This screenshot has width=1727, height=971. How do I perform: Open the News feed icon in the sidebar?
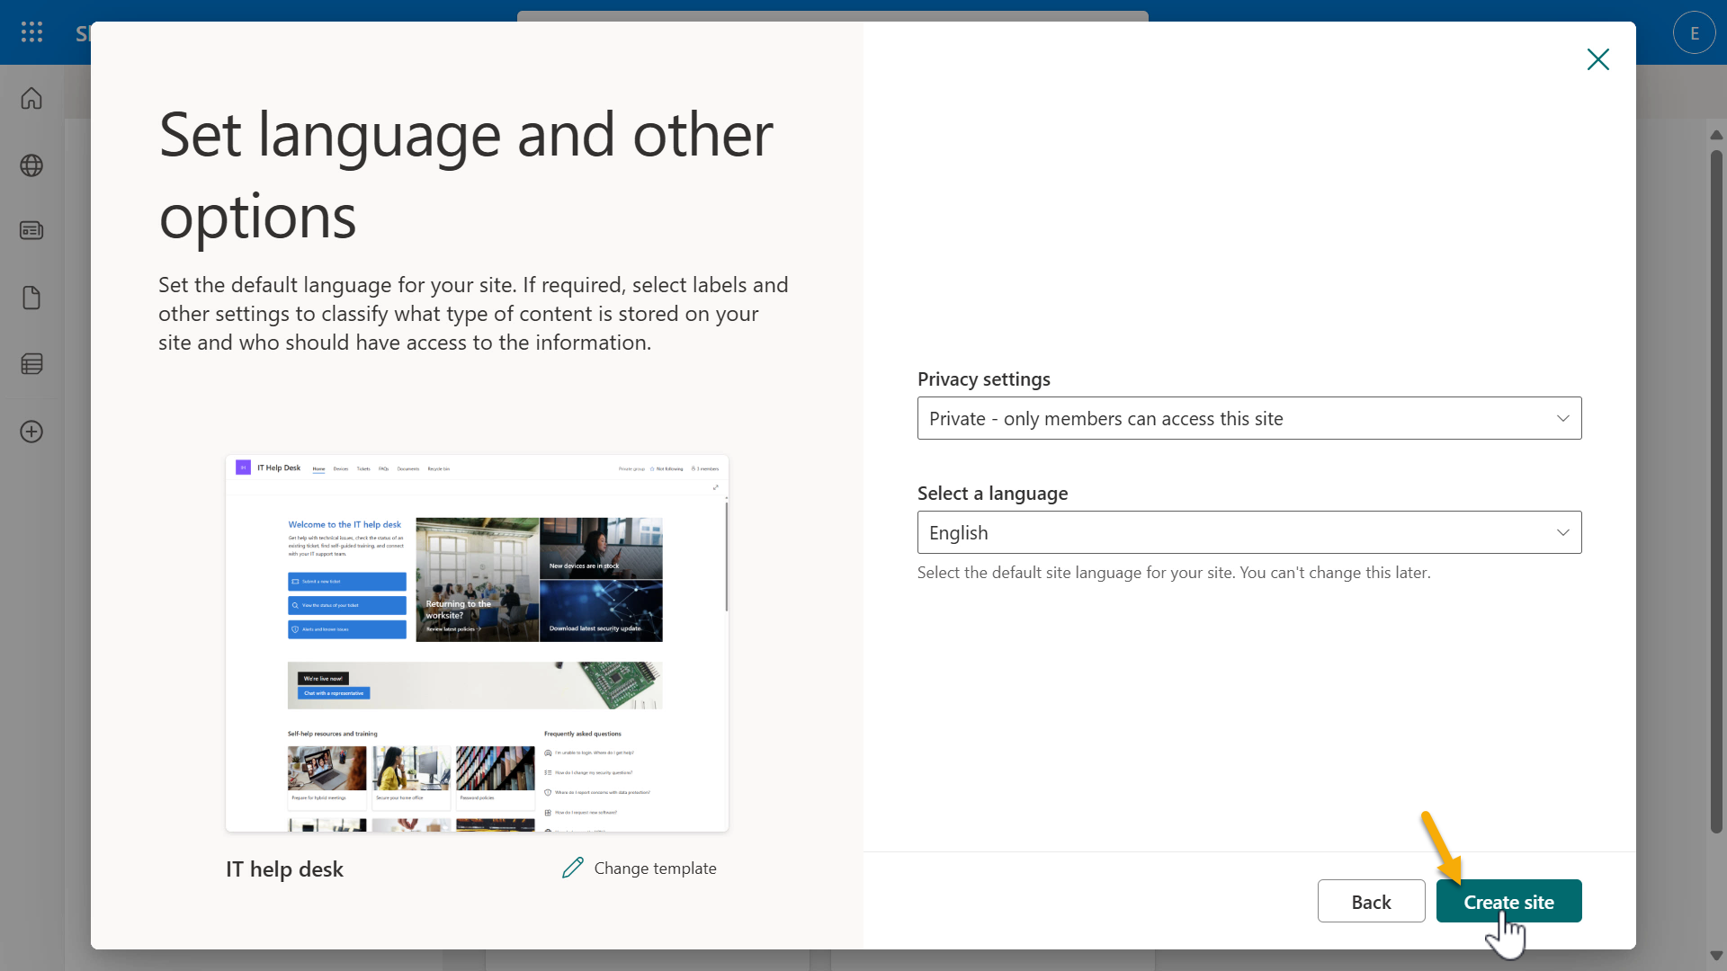(x=31, y=230)
